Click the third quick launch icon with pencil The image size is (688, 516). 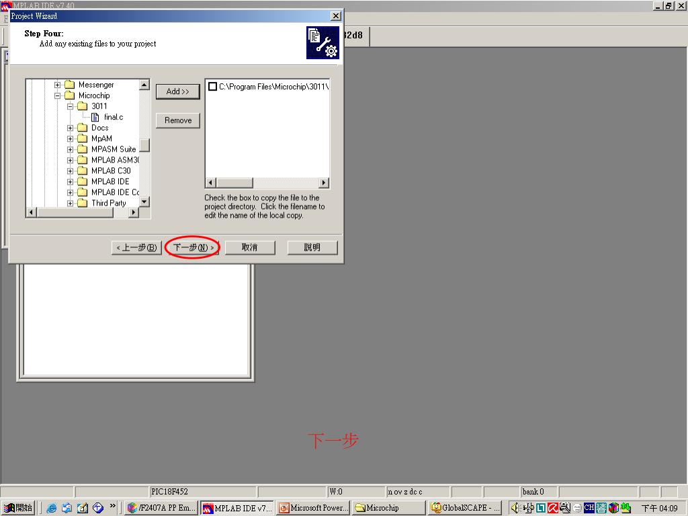(x=83, y=508)
